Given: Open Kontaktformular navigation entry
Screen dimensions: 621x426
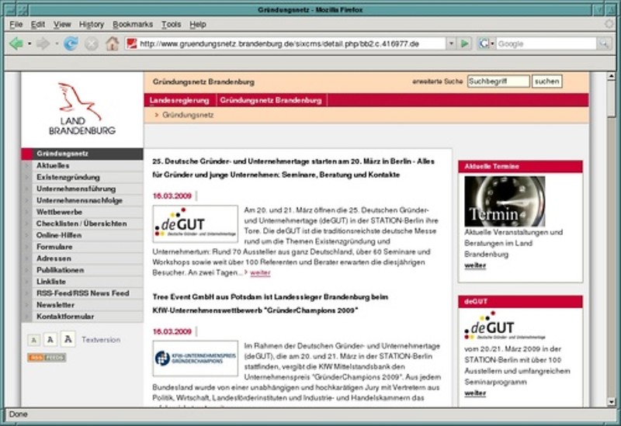Looking at the screenshot, I should [82, 317].
